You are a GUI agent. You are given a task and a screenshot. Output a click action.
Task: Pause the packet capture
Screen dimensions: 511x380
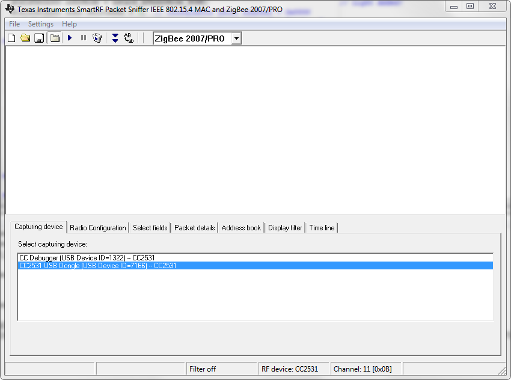coord(84,38)
